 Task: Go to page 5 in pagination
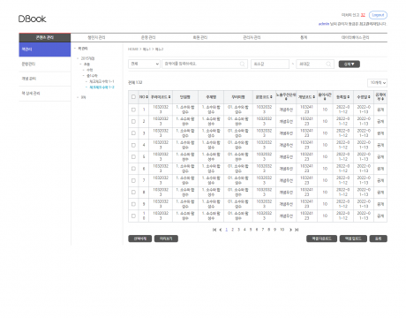251,230
